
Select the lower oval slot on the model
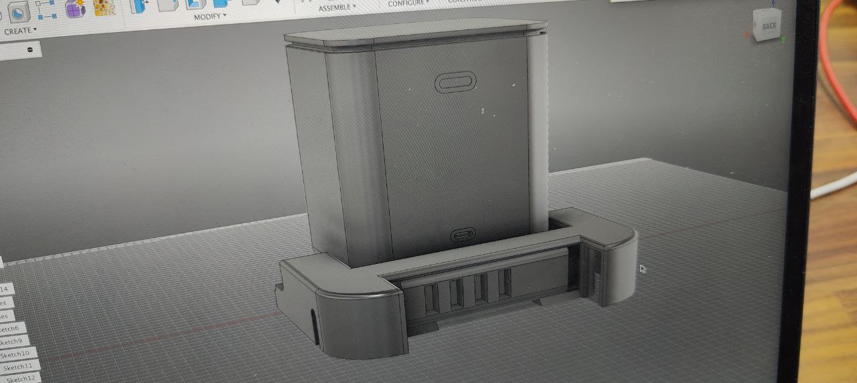(x=463, y=235)
